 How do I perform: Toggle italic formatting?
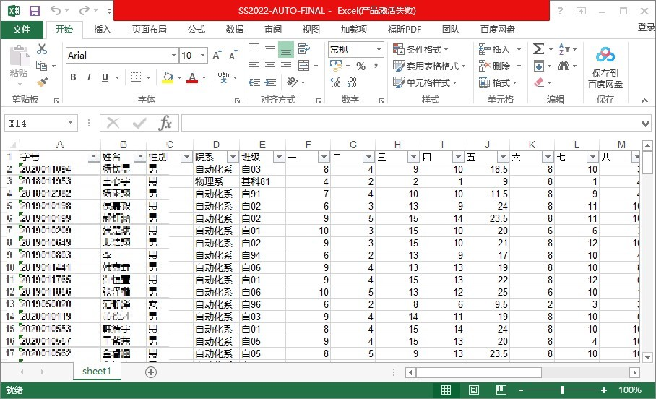89,77
